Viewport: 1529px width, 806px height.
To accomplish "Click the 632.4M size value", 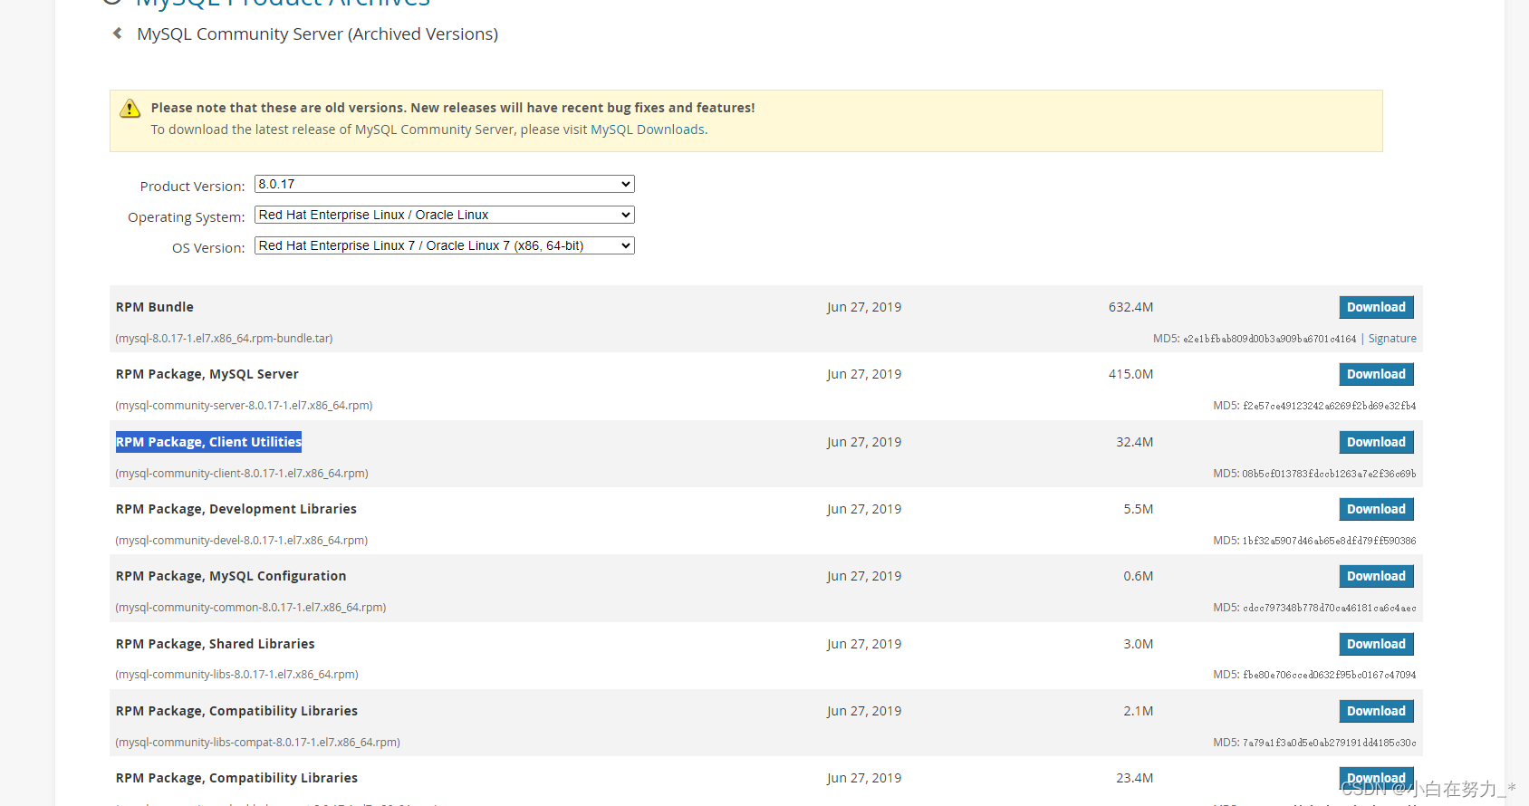I will [x=1130, y=307].
